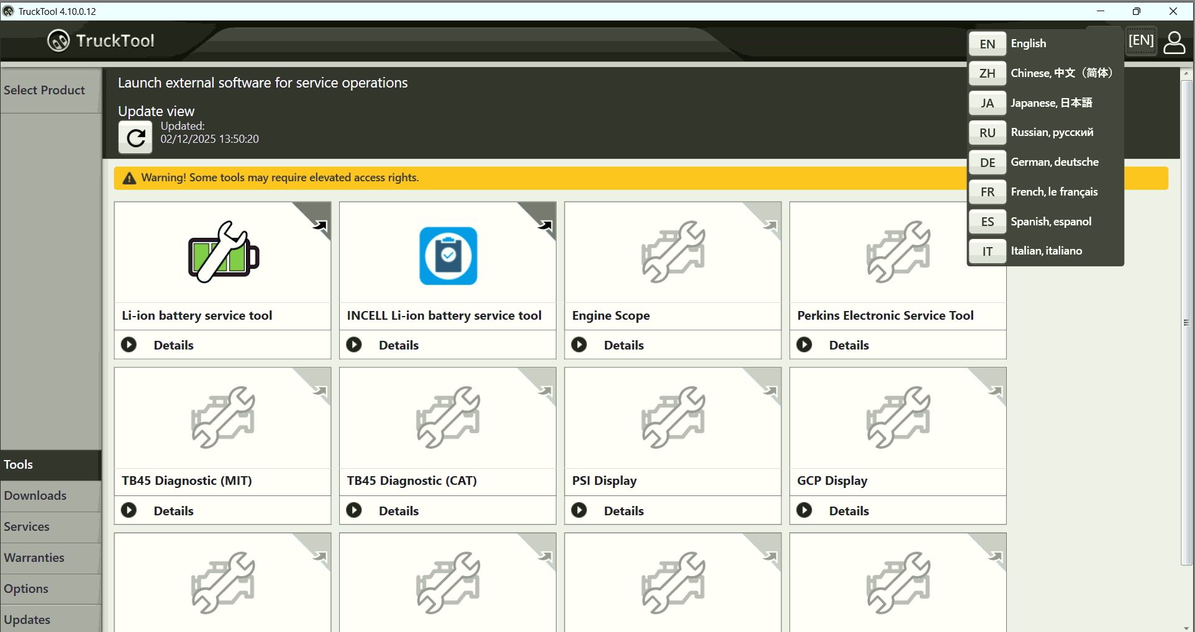Select the DE language badge
This screenshot has width=1195, height=632.
click(987, 163)
